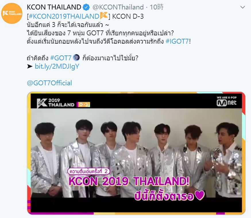
Task: Open the #KCON2019THAILAND hashtag
Action: (x=64, y=16)
